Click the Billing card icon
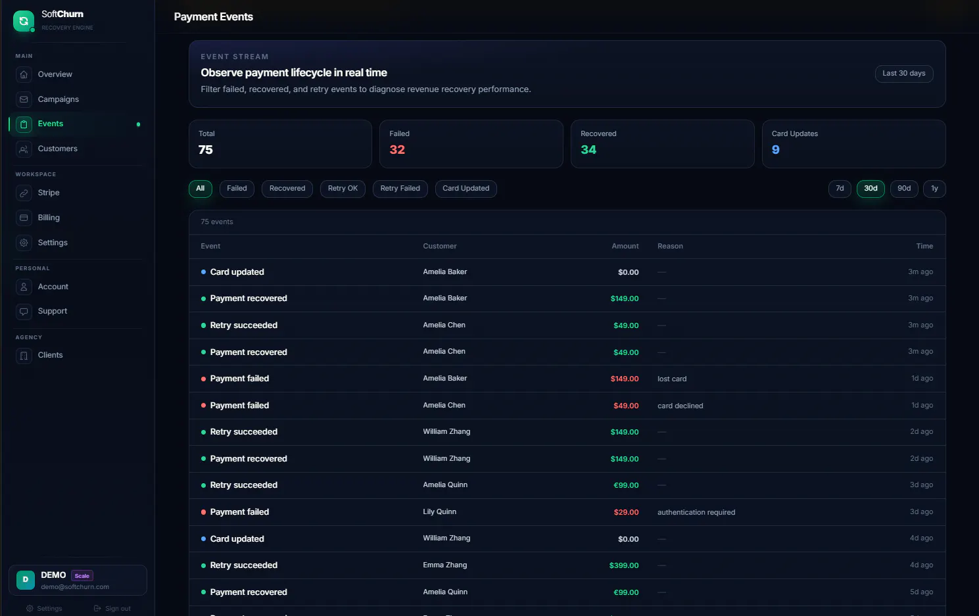 (24, 218)
